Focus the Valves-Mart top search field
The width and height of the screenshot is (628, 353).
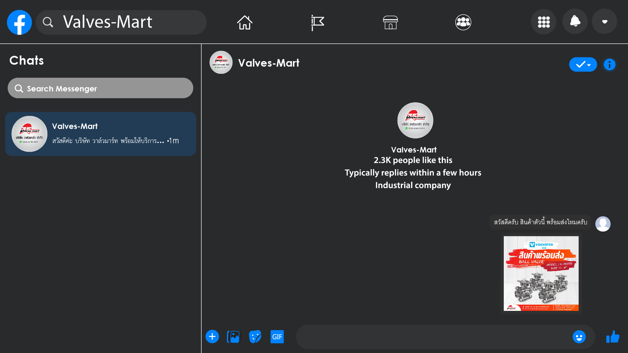pyautogui.click(x=121, y=22)
